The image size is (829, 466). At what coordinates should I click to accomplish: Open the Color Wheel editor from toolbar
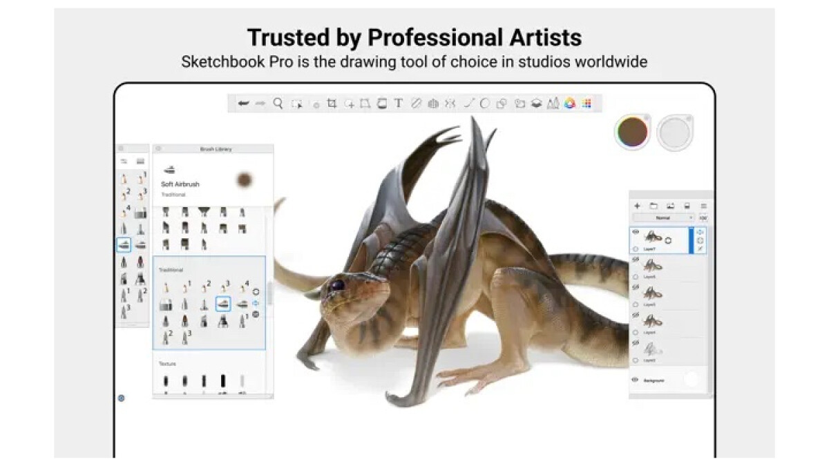(x=570, y=104)
